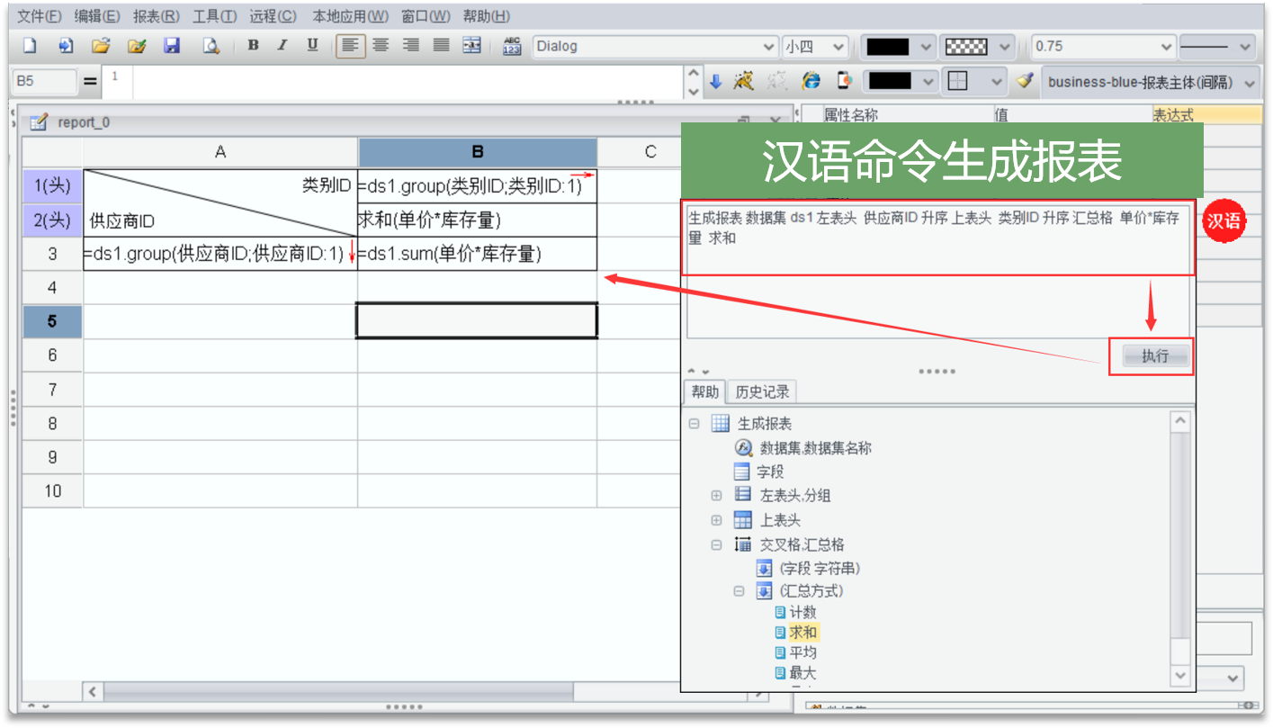Viewport: 1273px width, 728px height.
Task: Click the B5 cell name box
Action: click(x=43, y=81)
